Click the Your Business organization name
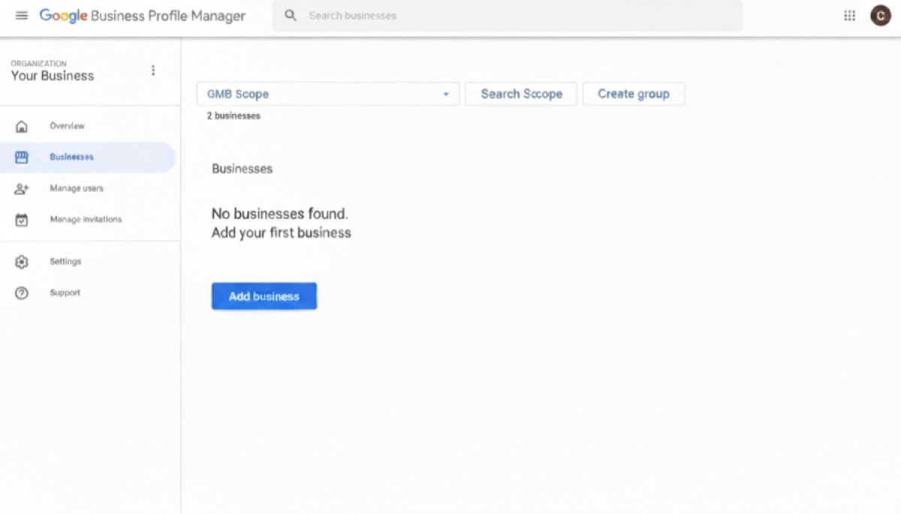 (x=53, y=76)
